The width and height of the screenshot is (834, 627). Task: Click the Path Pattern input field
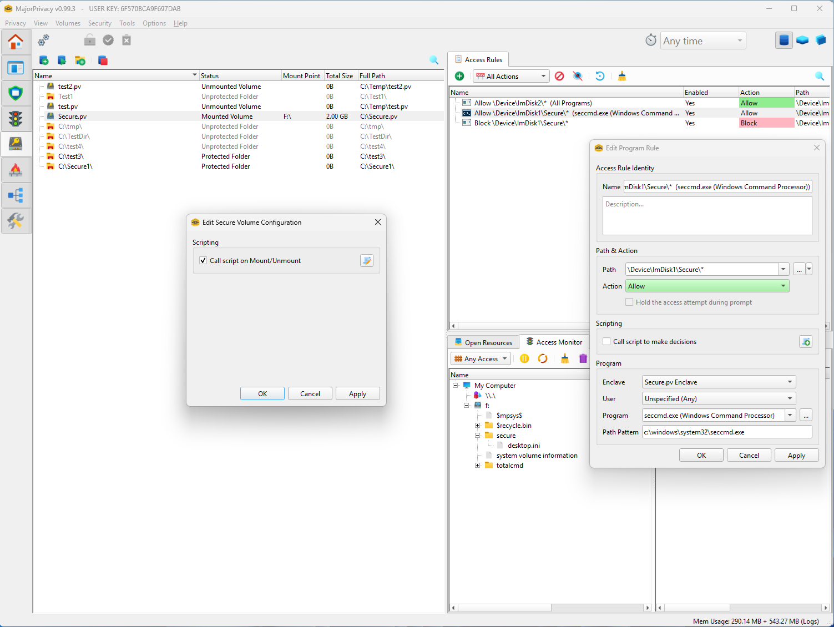click(x=726, y=432)
